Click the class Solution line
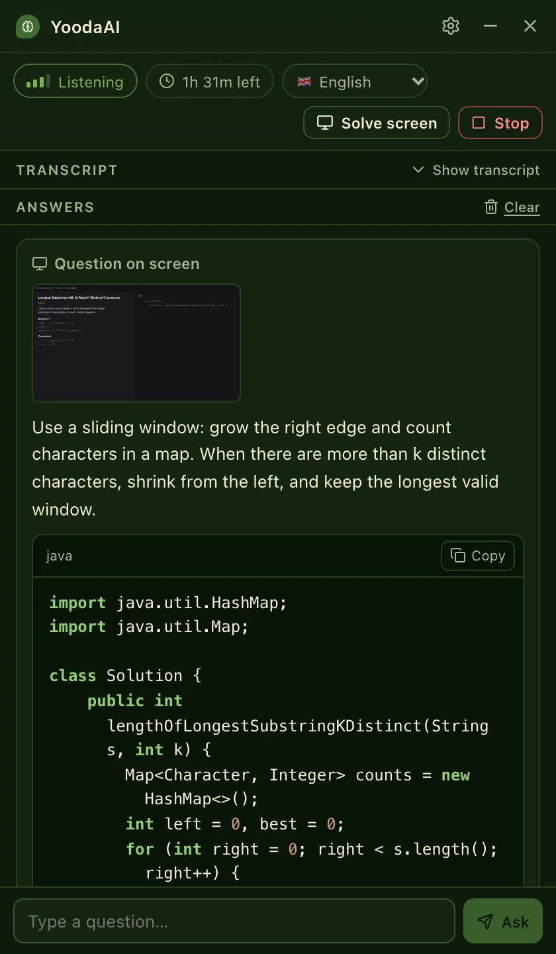The height and width of the screenshot is (954, 556). click(x=125, y=676)
